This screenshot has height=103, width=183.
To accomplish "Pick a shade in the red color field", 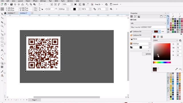I will pos(162,51).
